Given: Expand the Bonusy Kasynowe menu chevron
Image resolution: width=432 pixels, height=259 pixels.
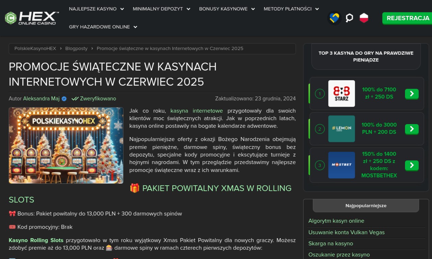Looking at the screenshot, I should 253,9.
